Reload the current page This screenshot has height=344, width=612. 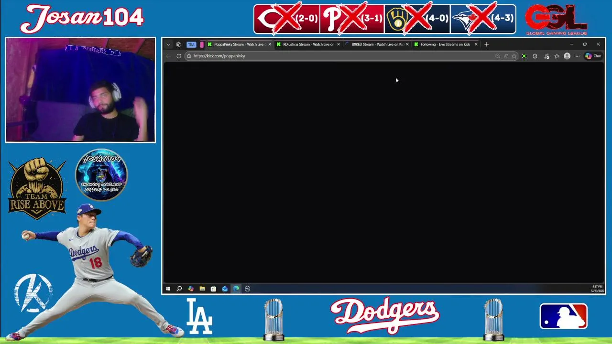tap(179, 56)
